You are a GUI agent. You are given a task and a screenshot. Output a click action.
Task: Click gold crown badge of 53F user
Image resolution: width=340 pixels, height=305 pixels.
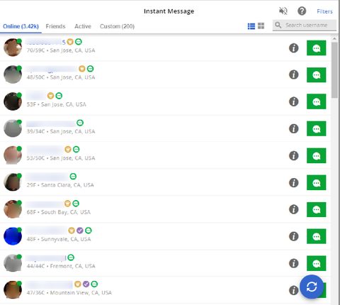click(50, 96)
